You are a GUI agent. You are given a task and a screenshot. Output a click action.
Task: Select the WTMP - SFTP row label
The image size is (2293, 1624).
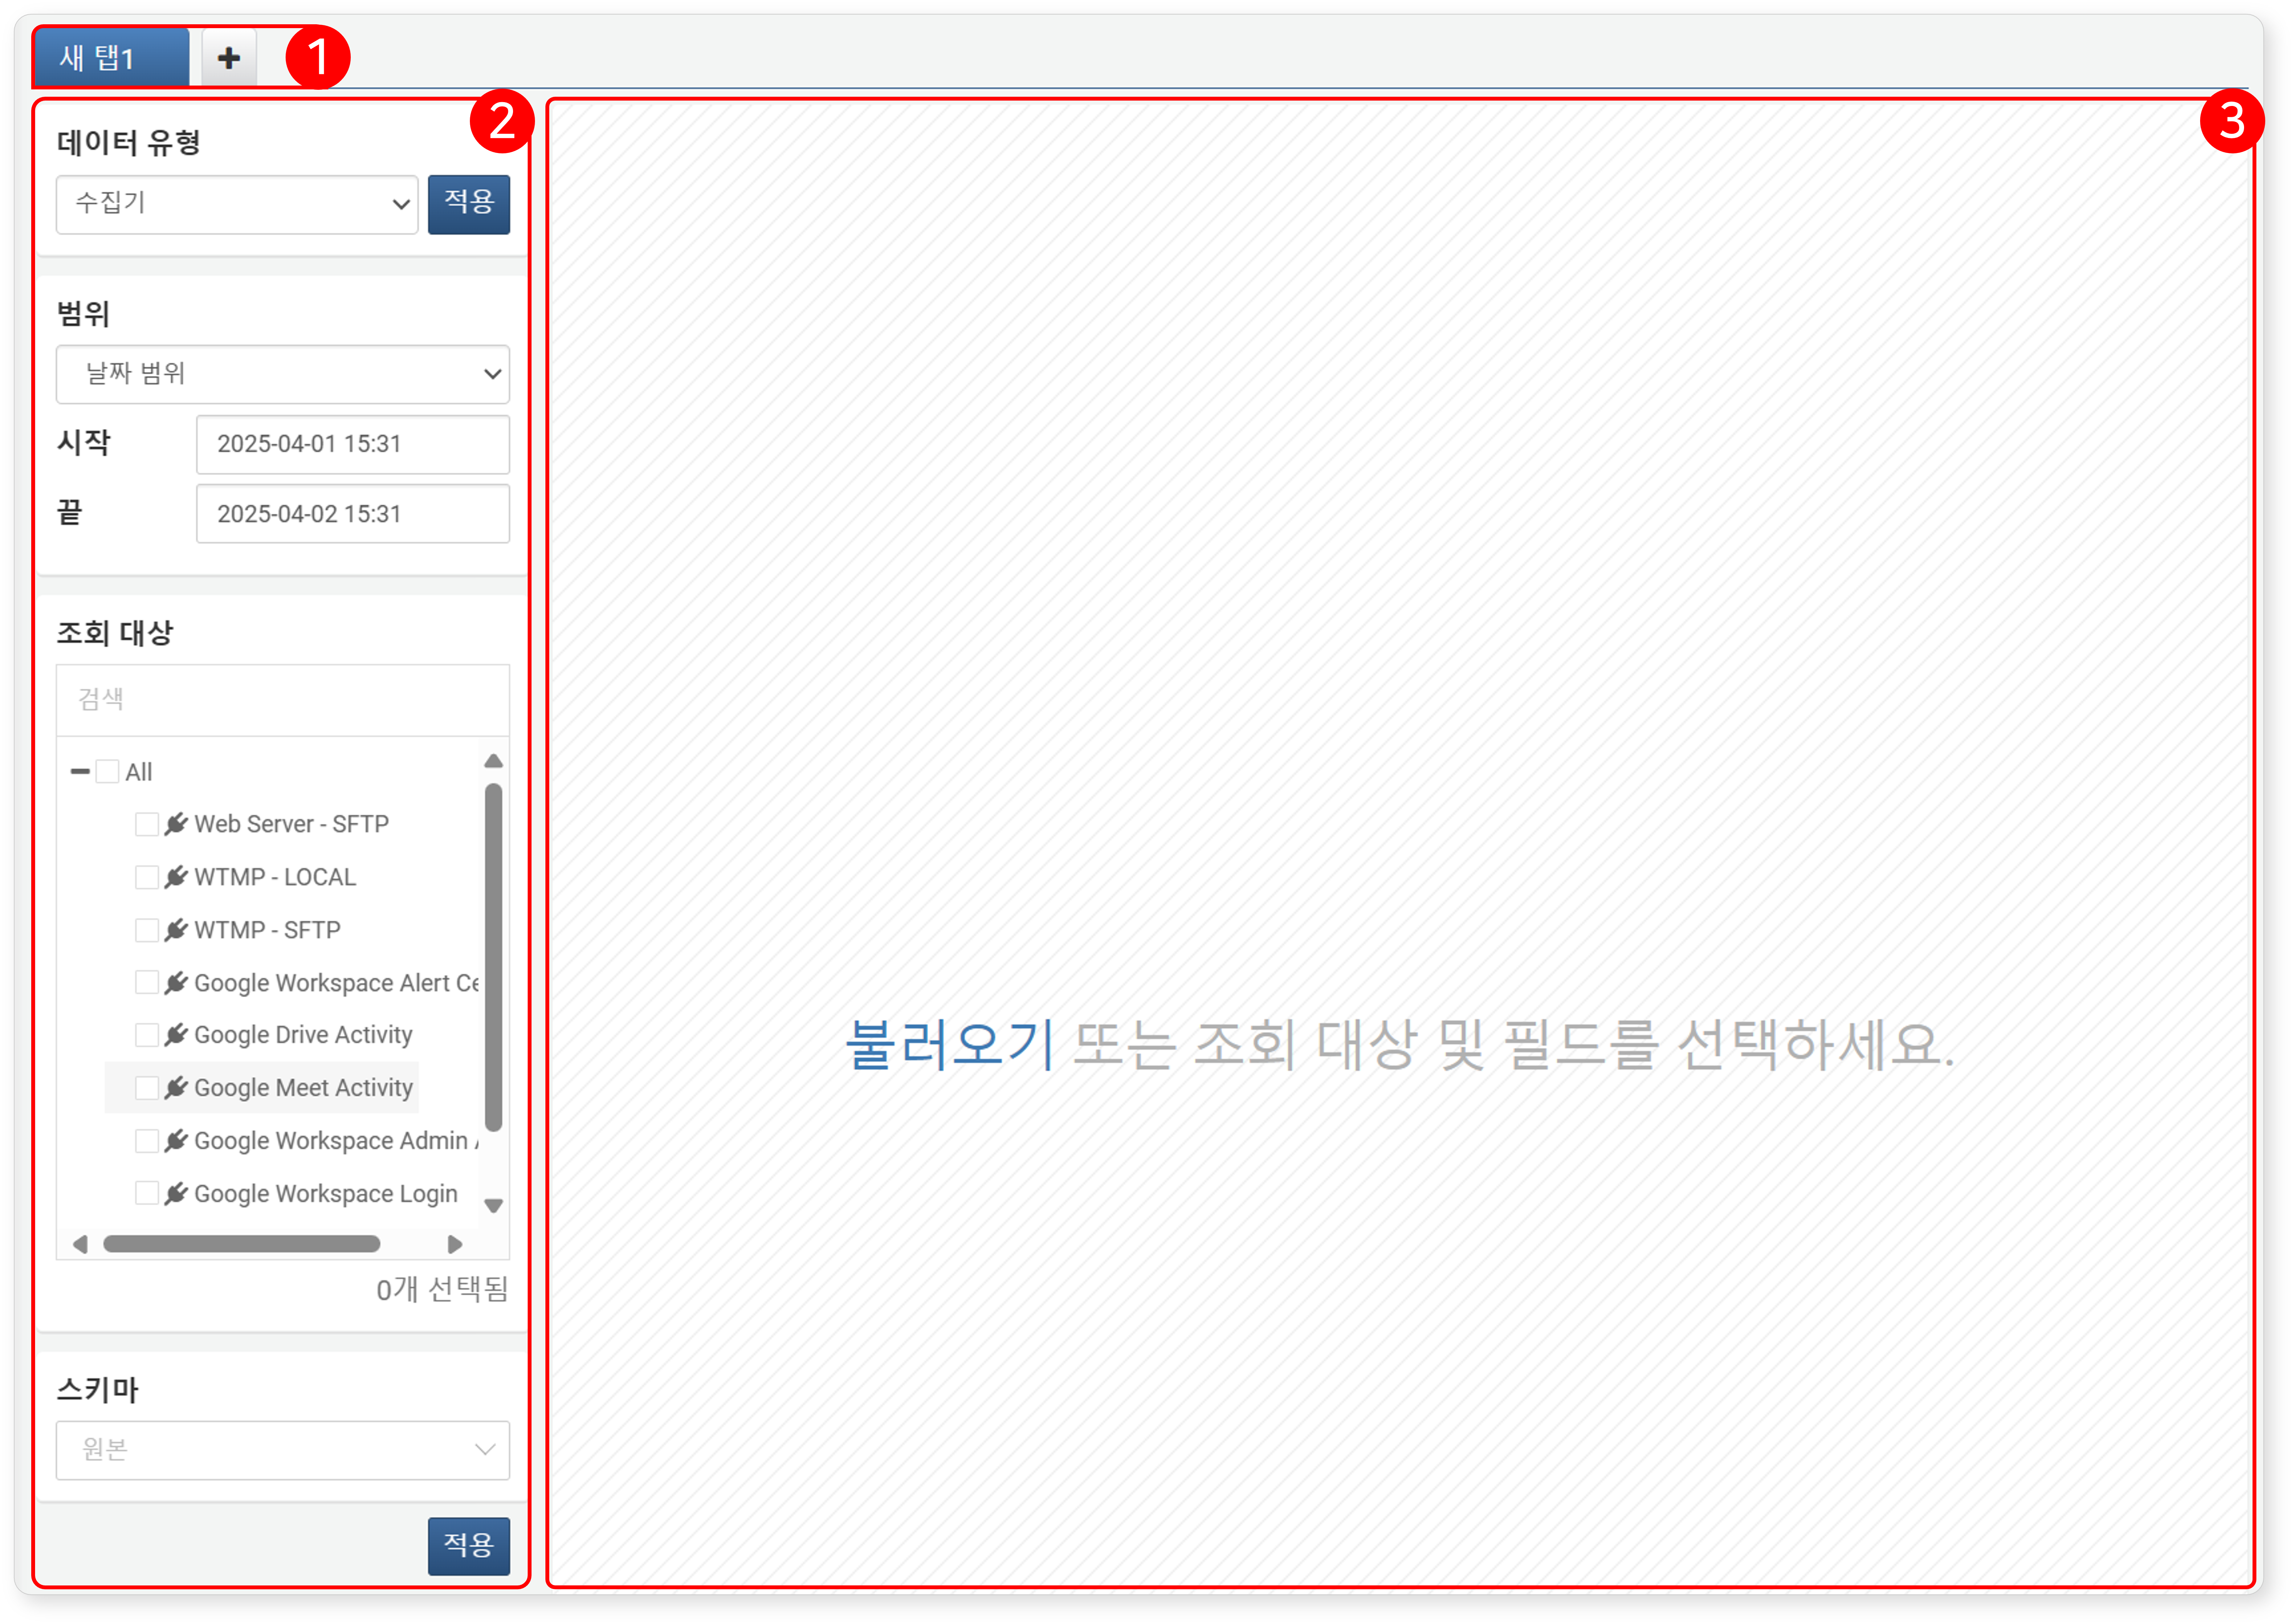(267, 930)
